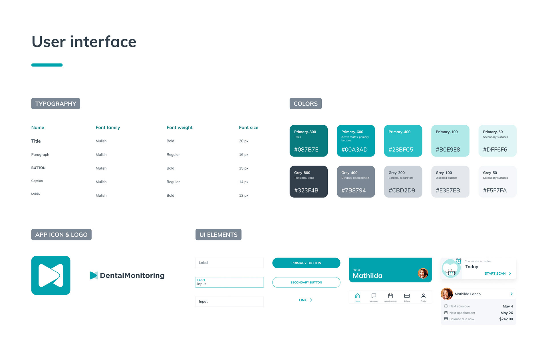Viewport: 548px width, 356px height.
Task: Click the Title typography row name
Action: [36, 141]
